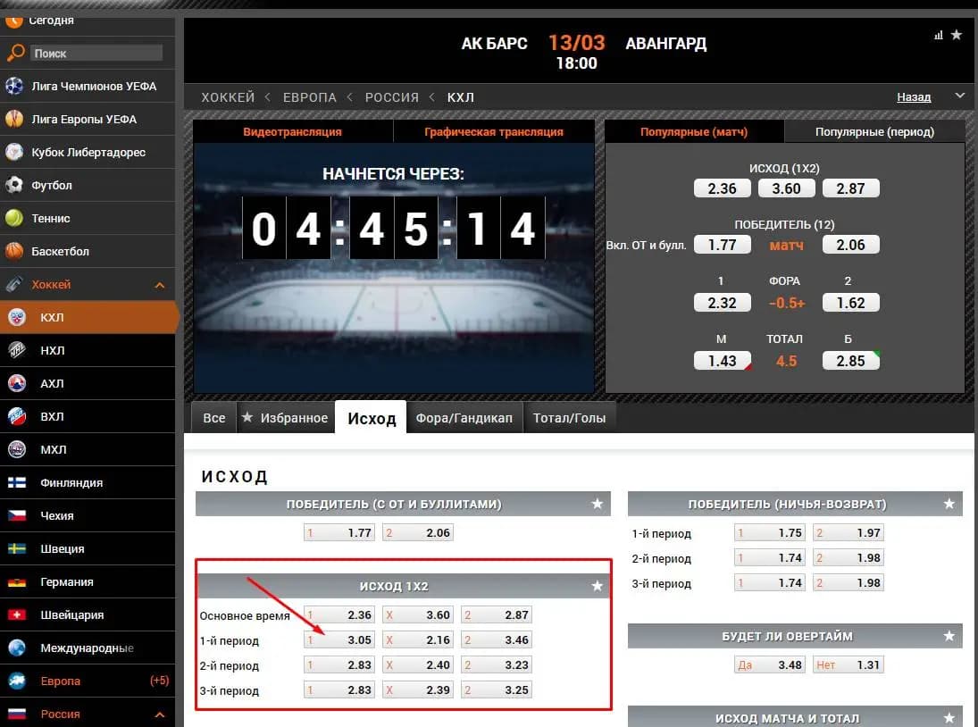Click ХОККЕЙ in the breadcrumb
The width and height of the screenshot is (978, 727).
(228, 97)
